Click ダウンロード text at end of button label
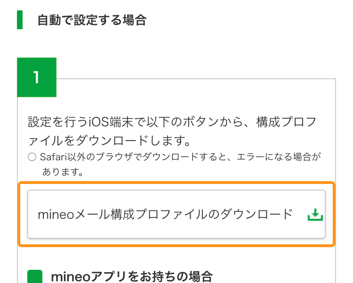The image size is (353, 283). click(x=256, y=214)
